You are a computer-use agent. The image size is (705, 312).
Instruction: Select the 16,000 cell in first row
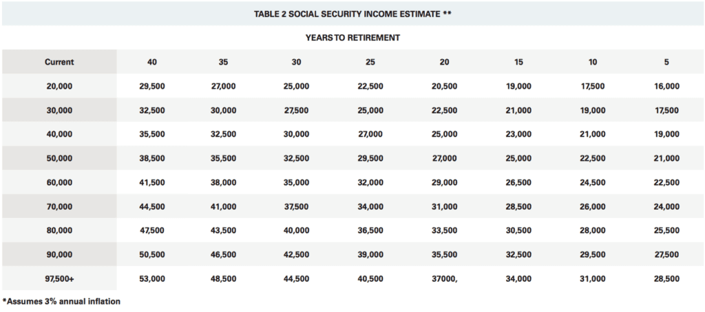(666, 86)
